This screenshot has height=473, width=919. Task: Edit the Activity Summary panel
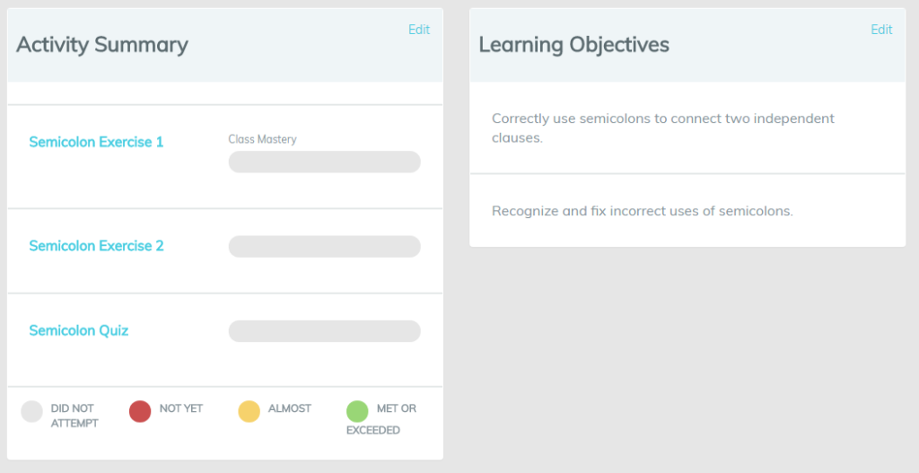click(419, 30)
